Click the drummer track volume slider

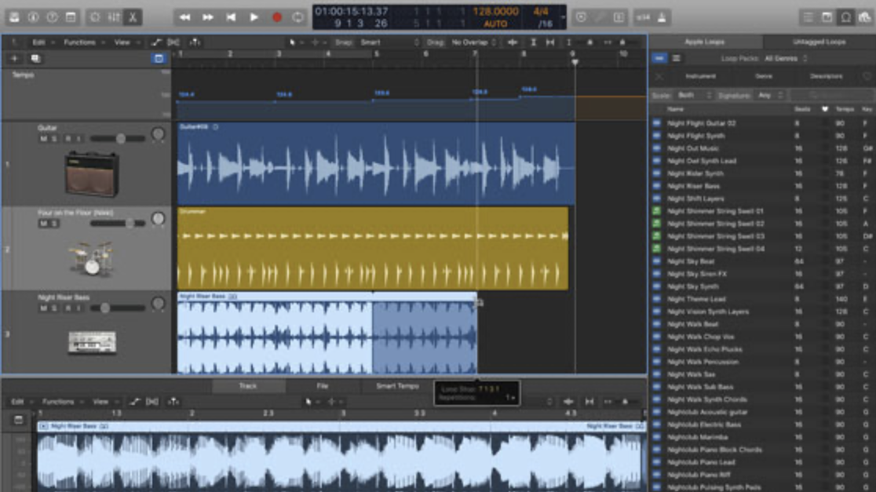click(x=118, y=224)
